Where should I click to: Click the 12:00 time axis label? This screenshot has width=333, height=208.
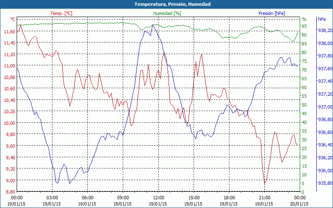pyautogui.click(x=158, y=198)
